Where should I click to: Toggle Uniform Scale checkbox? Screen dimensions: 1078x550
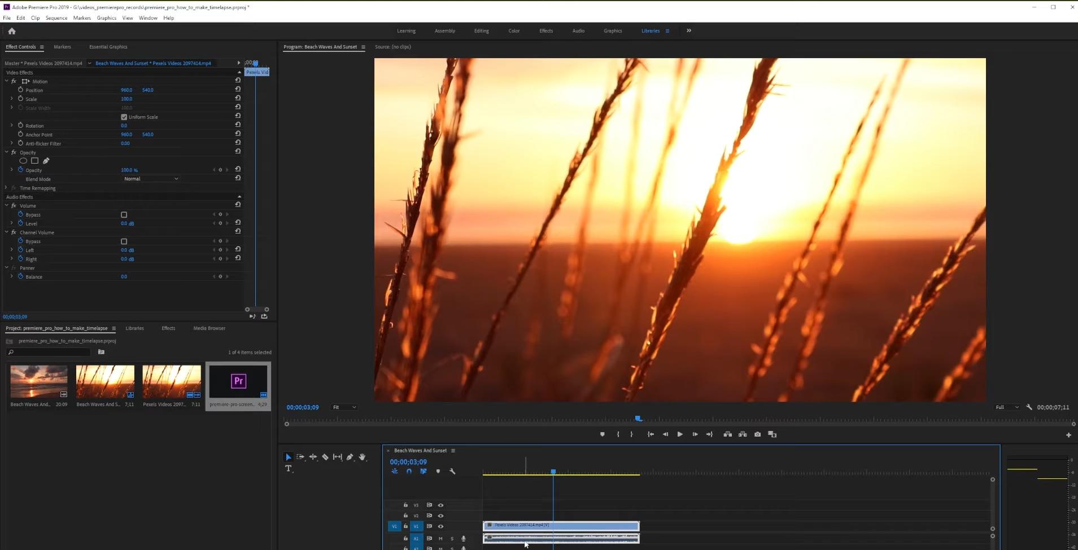[x=124, y=117]
